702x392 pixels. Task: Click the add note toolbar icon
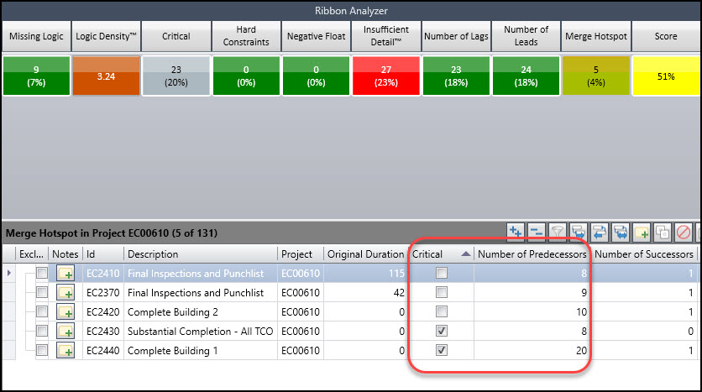click(642, 233)
